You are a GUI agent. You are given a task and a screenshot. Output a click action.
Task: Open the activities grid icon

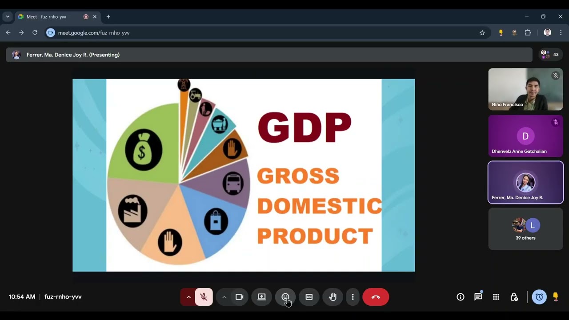click(496, 297)
